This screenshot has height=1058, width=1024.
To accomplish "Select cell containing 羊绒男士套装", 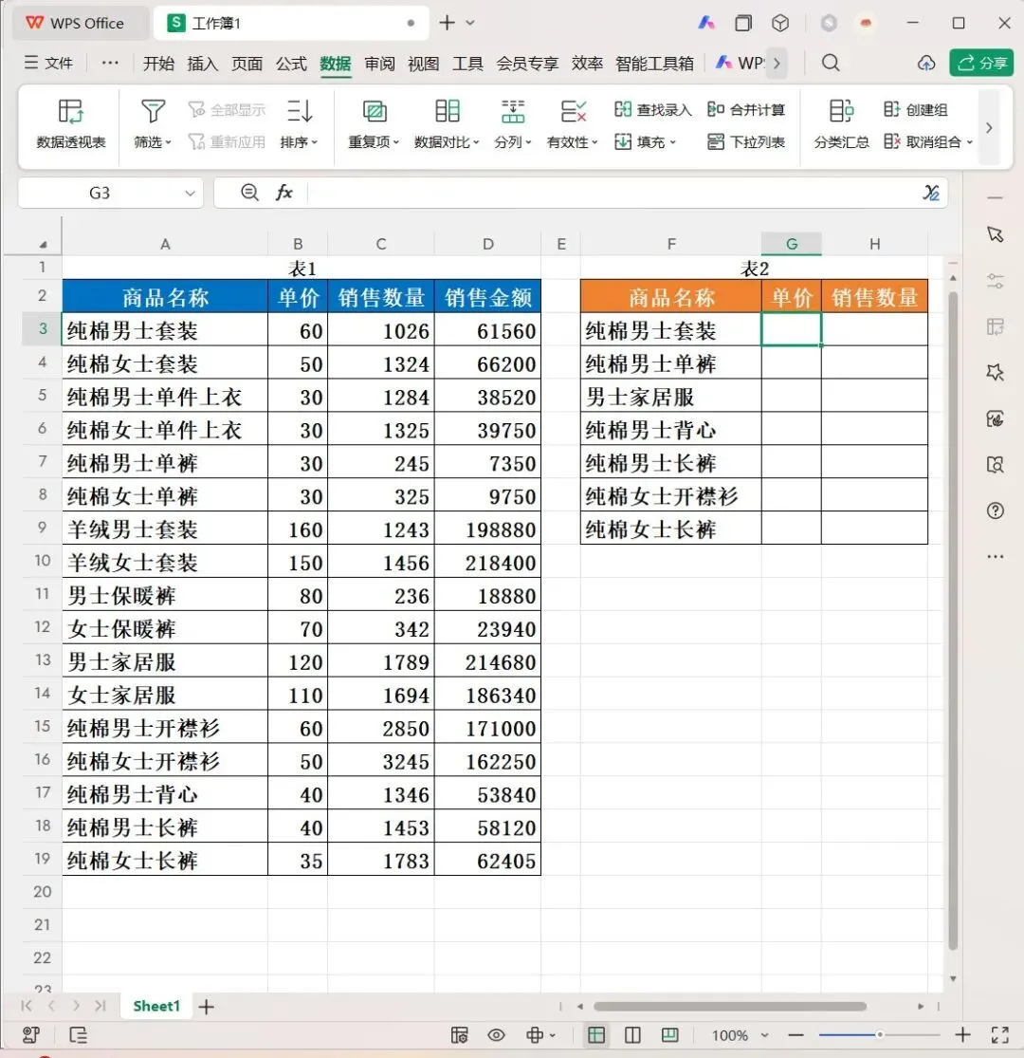I will point(165,529).
